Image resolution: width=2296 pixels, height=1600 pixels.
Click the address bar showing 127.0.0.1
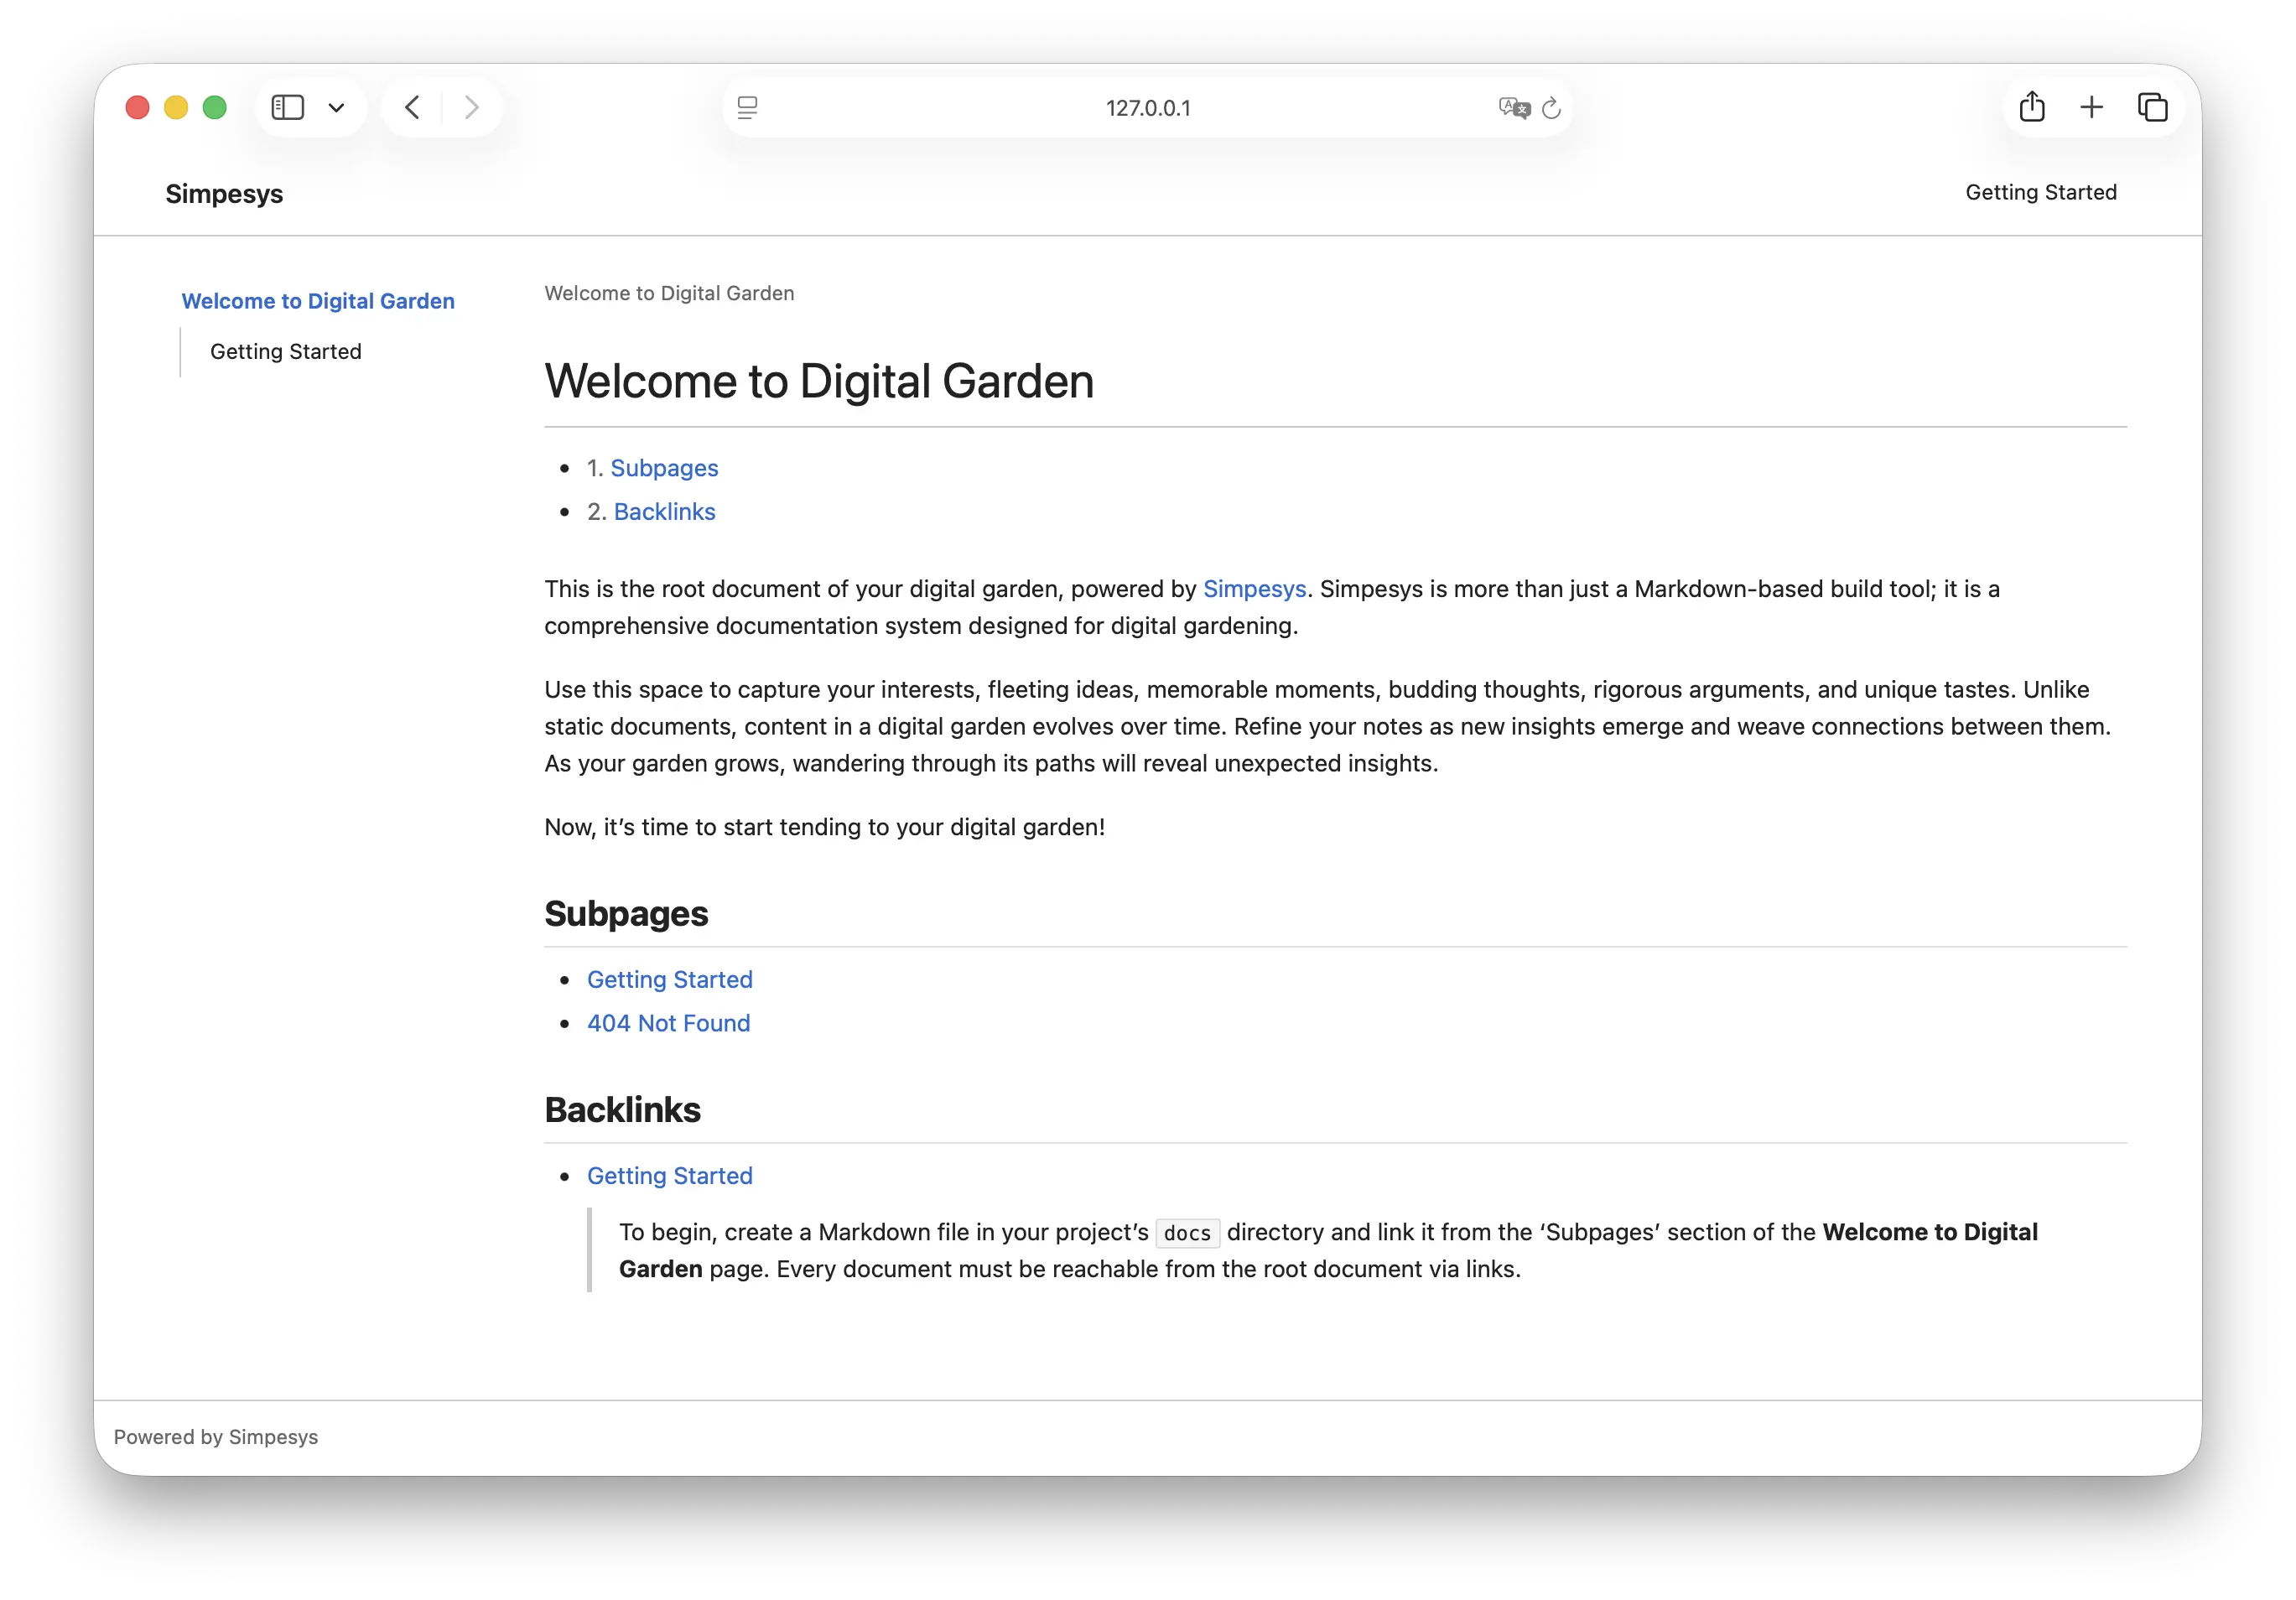(1148, 107)
